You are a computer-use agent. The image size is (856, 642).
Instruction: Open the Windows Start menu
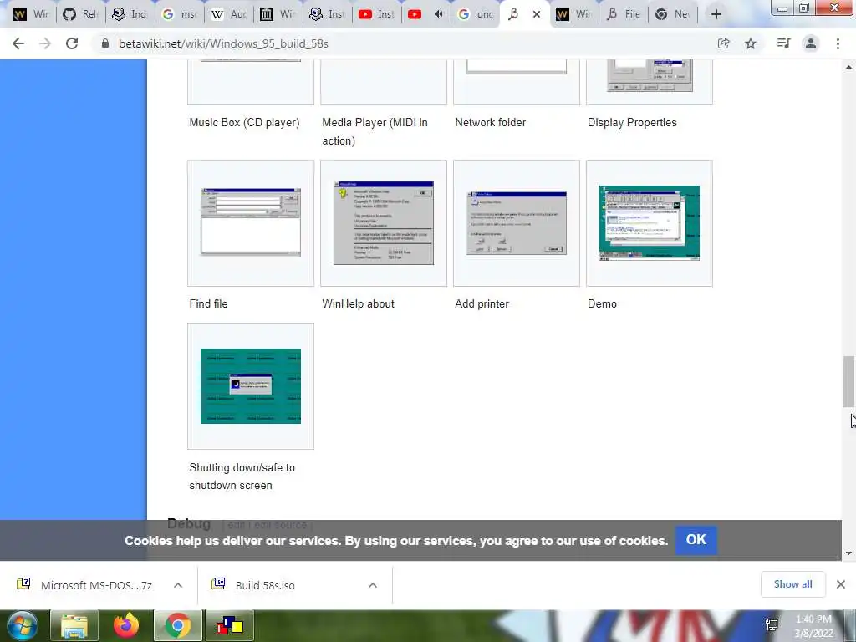(22, 625)
